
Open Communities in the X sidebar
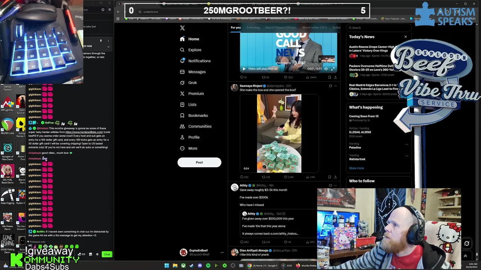(195, 126)
